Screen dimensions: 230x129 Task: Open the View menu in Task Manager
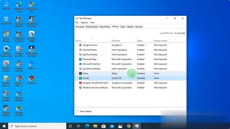pos(92,23)
